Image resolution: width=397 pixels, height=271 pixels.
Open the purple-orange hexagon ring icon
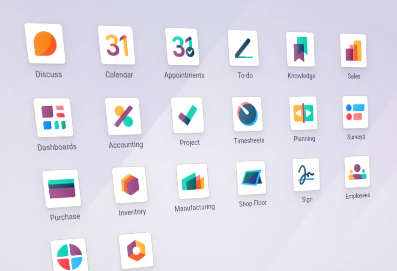136,251
